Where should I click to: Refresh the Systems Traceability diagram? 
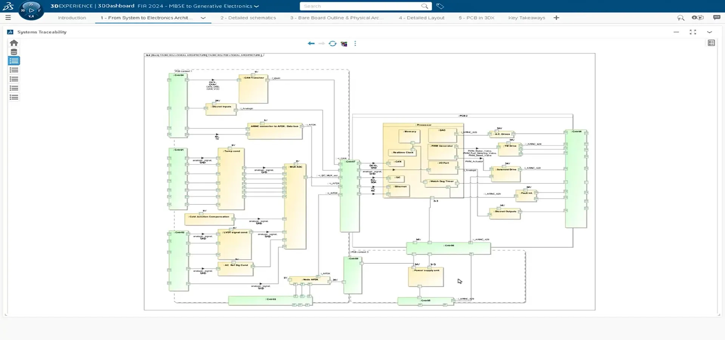point(333,43)
